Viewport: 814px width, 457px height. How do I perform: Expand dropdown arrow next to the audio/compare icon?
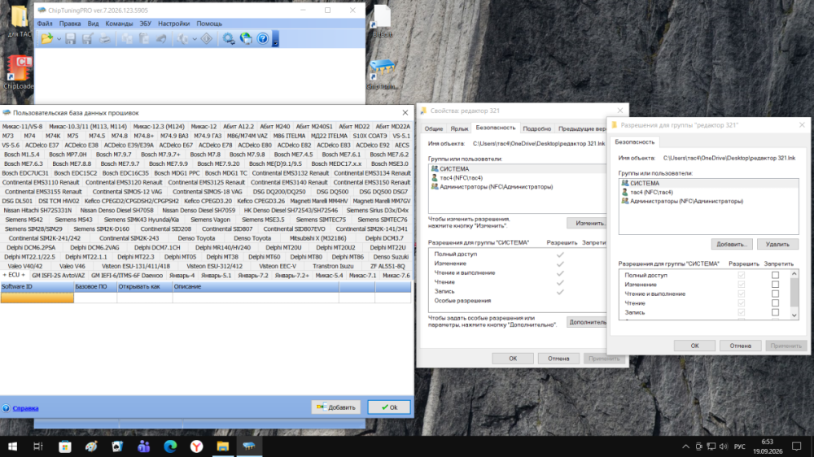[195, 39]
